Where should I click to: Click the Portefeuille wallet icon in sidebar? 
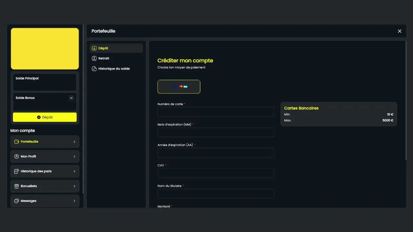pyautogui.click(x=16, y=142)
